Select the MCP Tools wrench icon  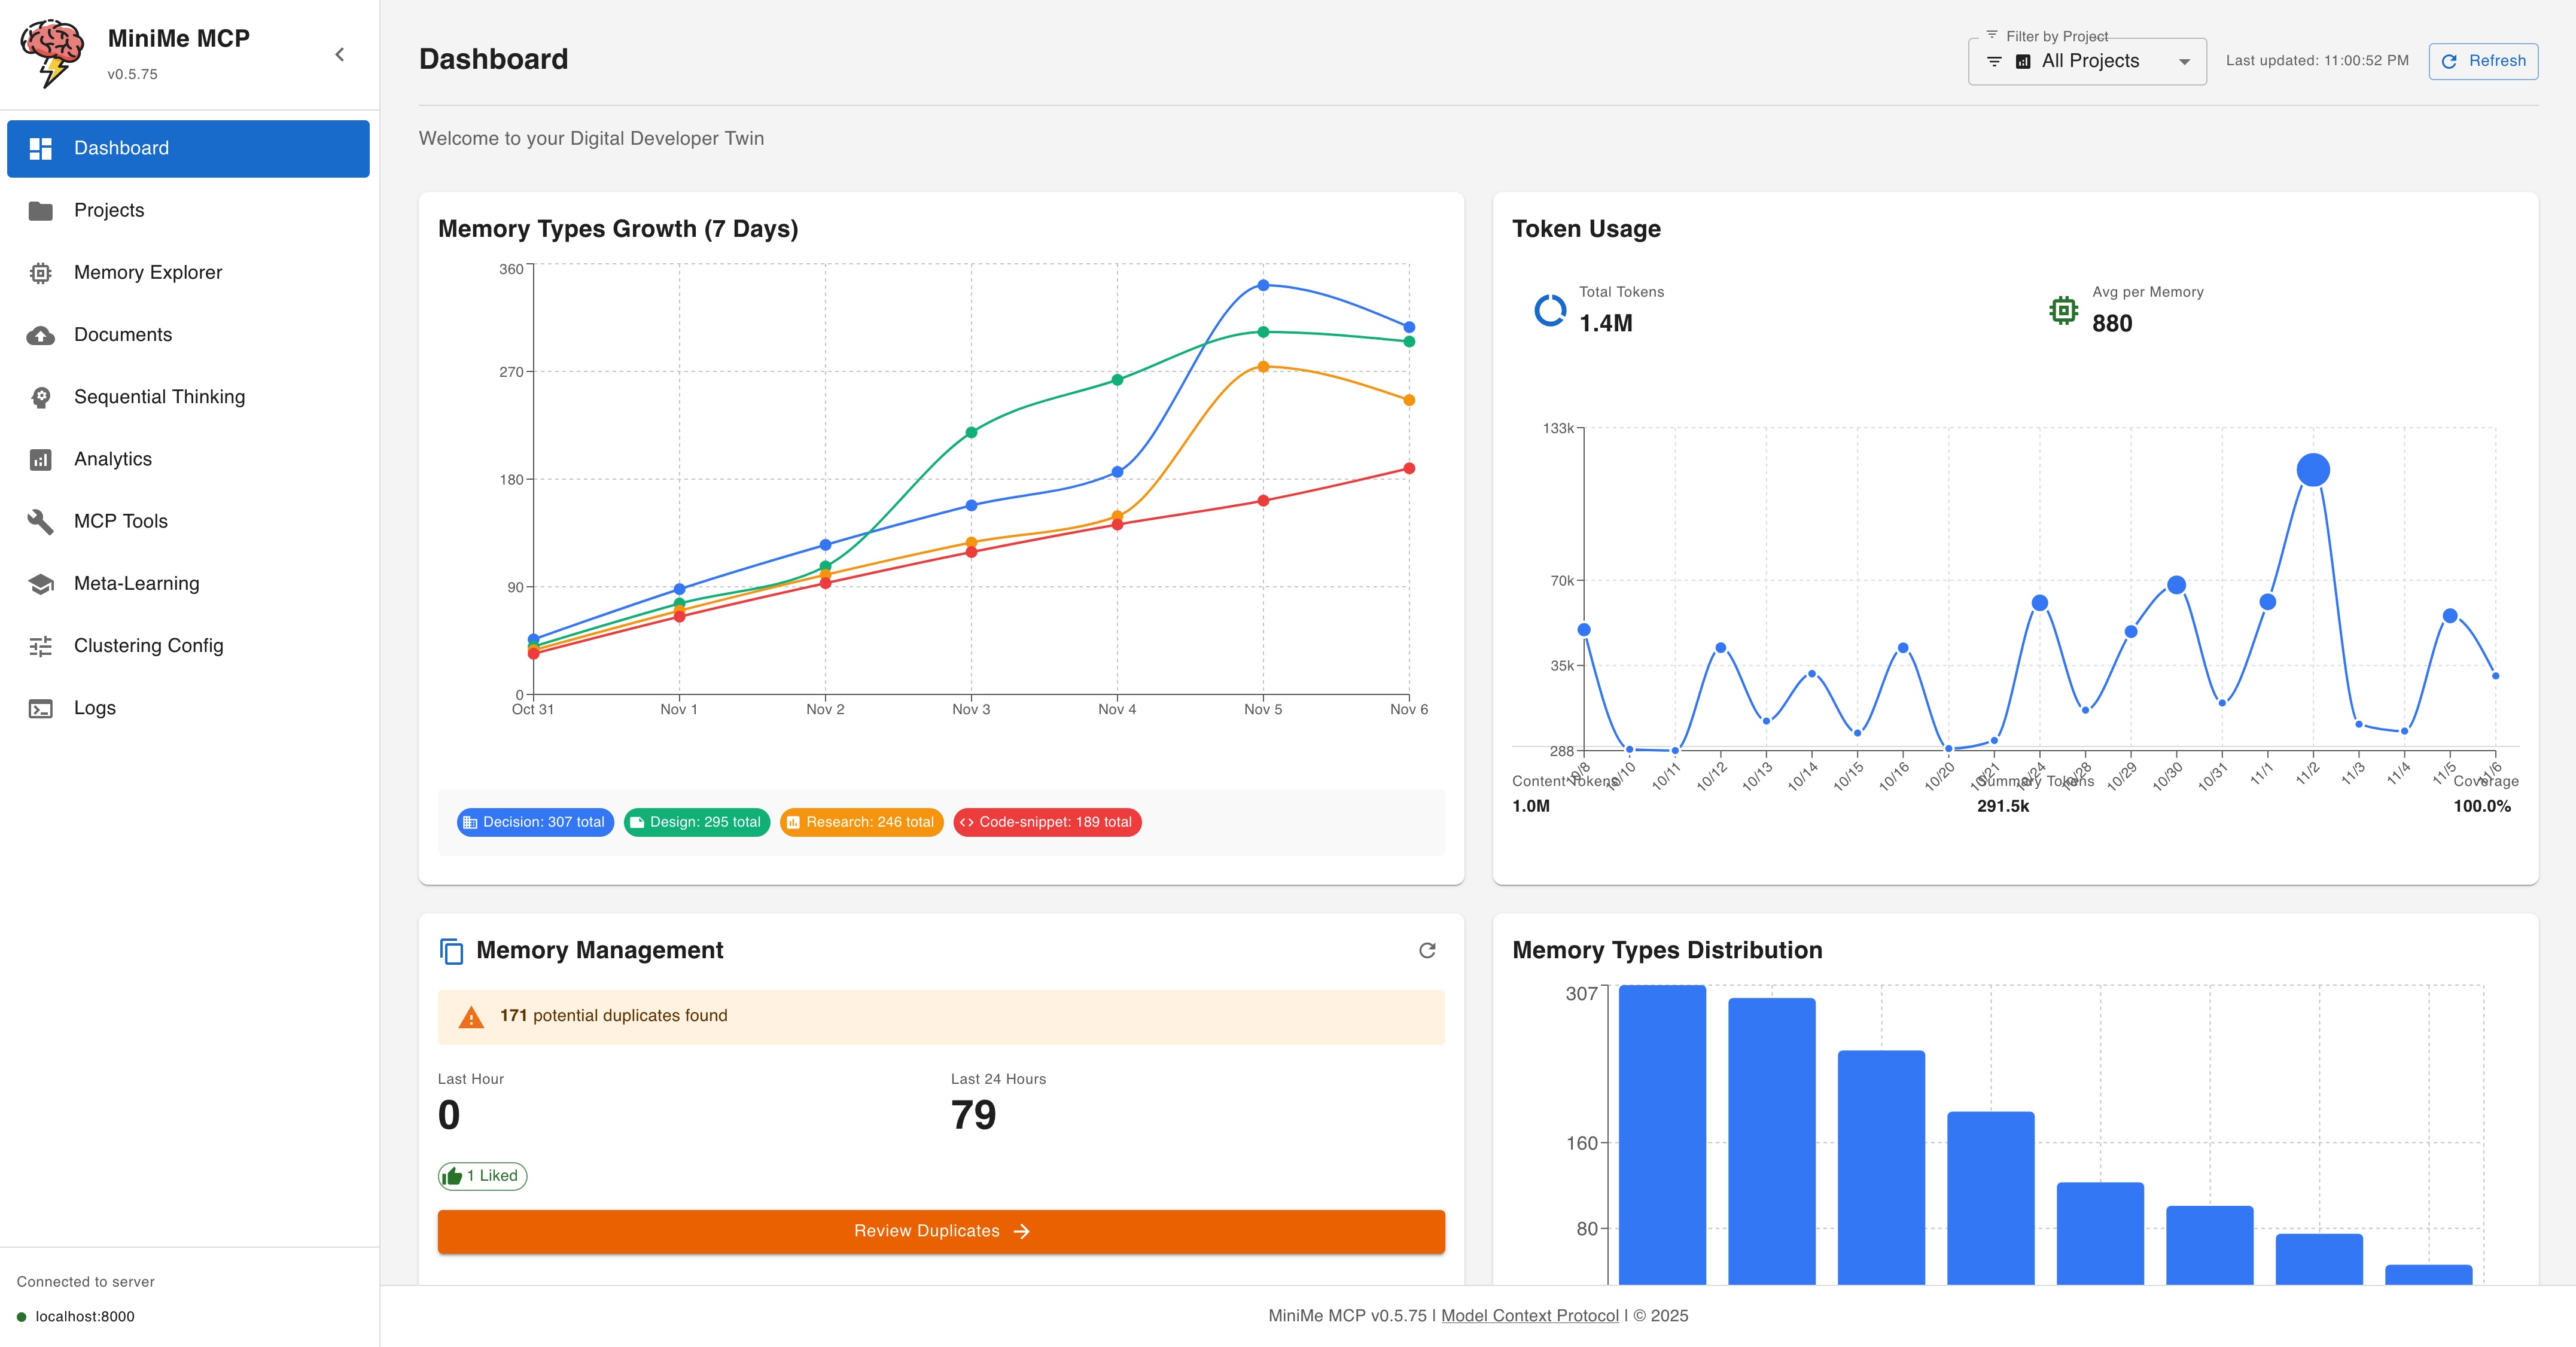click(x=40, y=521)
